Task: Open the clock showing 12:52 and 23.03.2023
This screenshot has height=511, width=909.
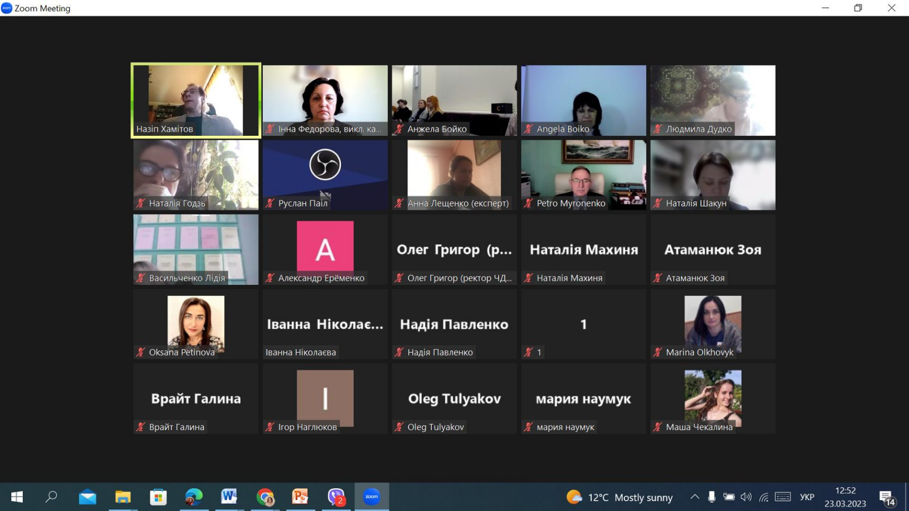Action: [x=845, y=497]
